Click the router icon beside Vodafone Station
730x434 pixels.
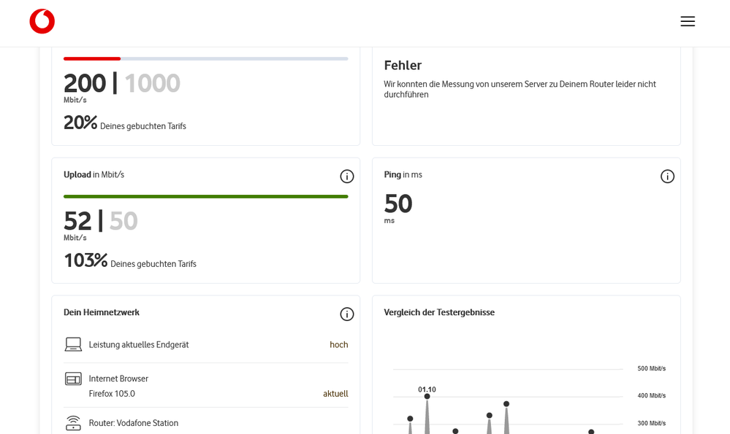click(x=73, y=423)
